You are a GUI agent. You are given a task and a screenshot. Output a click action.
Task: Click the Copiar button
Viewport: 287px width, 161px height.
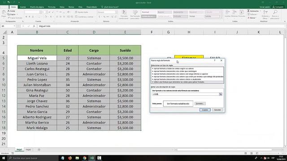pos(12,14)
